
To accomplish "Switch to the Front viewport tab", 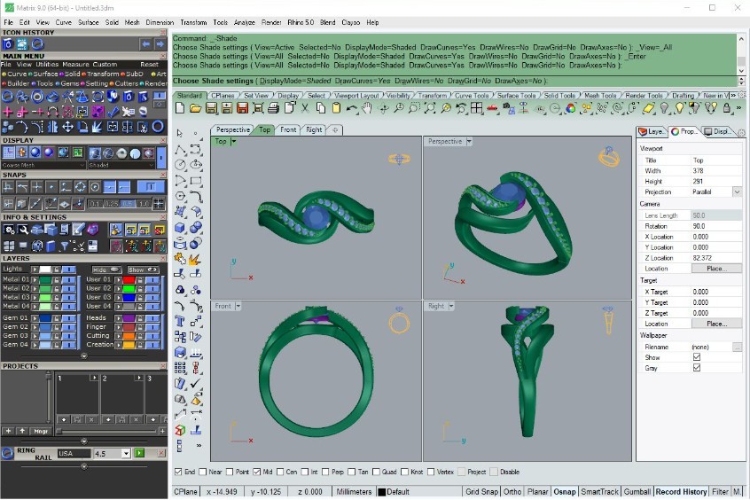I will (288, 129).
